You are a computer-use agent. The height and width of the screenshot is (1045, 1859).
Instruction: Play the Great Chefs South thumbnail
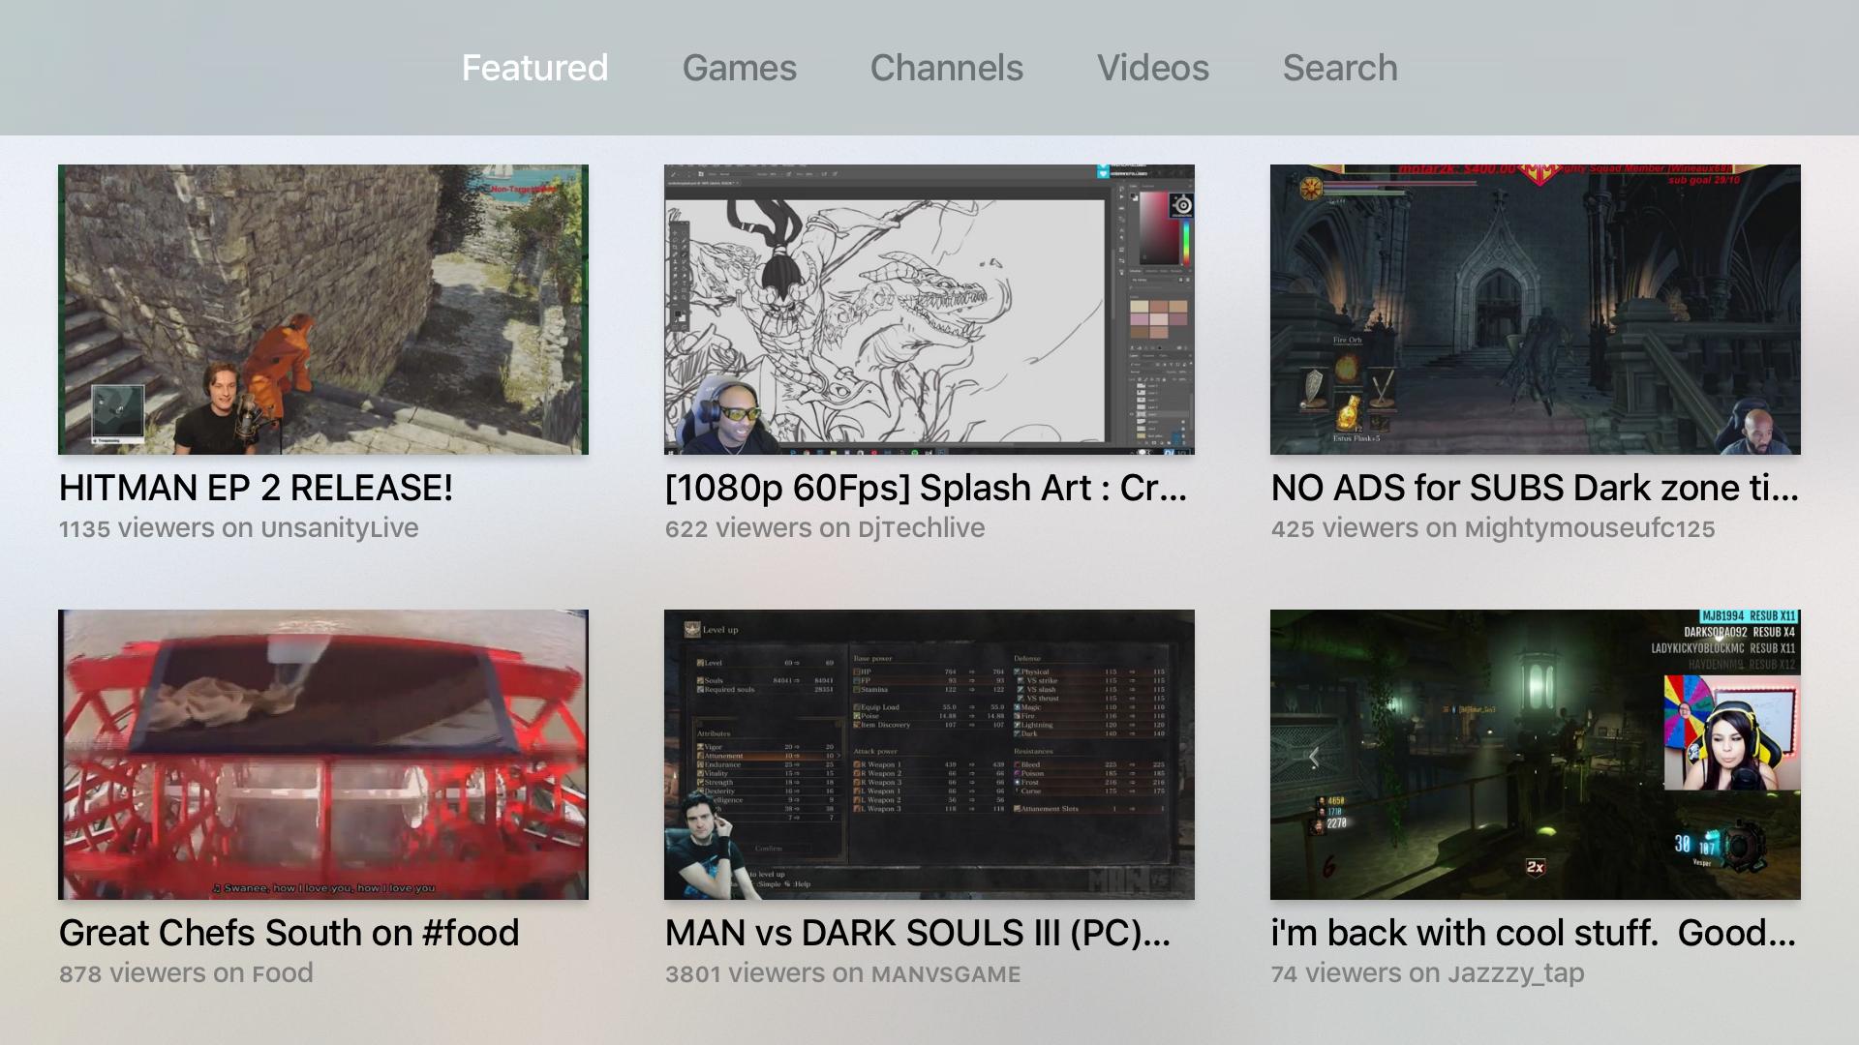323,755
